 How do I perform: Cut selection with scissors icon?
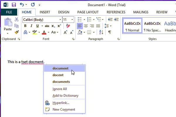(16, 19)
